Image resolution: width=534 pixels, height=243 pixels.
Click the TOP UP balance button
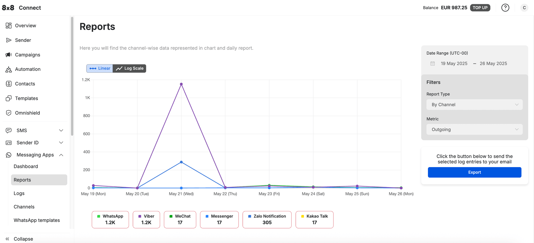pos(480,8)
